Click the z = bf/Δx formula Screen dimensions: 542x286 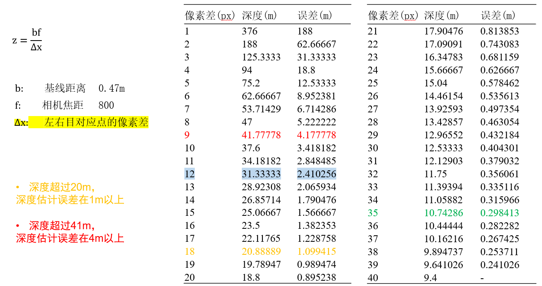27,40
